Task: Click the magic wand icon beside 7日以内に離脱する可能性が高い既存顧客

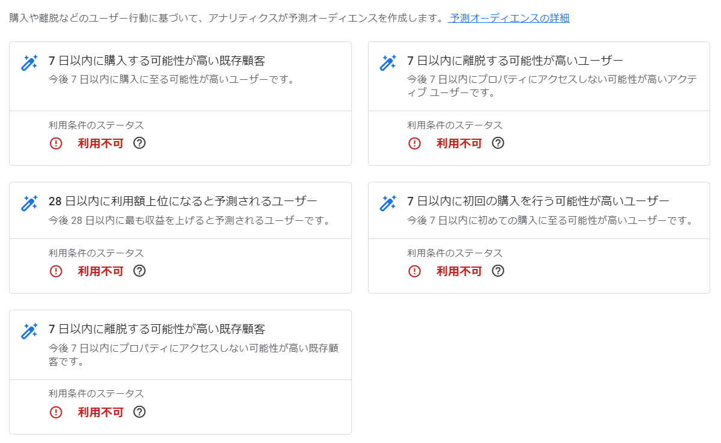Action: pos(29,331)
